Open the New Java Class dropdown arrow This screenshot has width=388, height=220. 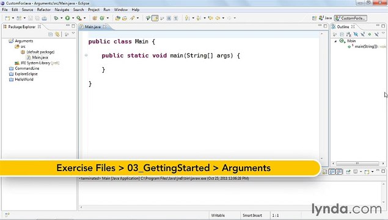(108, 18)
